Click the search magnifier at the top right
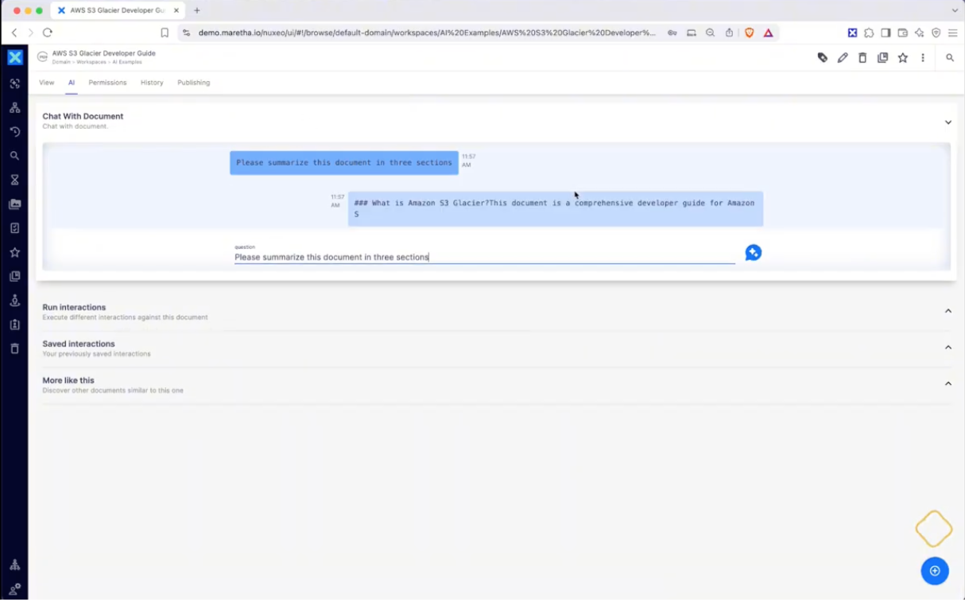Image resolution: width=965 pixels, height=602 pixels. coord(950,58)
